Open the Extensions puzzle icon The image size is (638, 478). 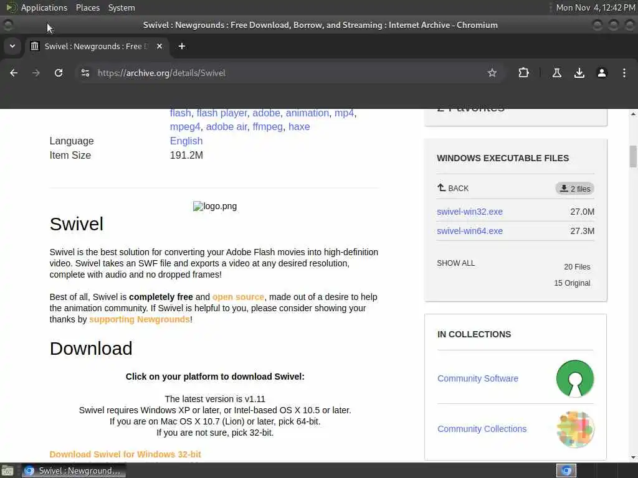(x=523, y=73)
